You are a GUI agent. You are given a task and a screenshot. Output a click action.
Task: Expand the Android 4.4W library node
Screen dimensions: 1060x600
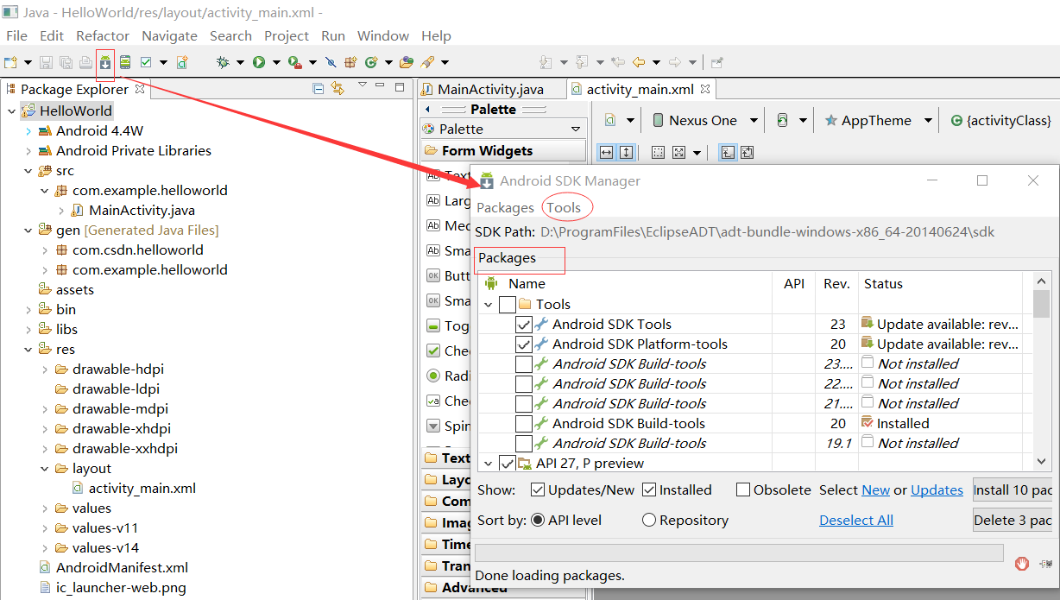click(28, 131)
